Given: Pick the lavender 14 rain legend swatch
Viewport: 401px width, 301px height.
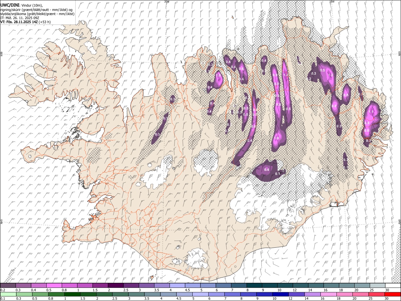Looking at the screenshot, I should (x=312, y=294).
